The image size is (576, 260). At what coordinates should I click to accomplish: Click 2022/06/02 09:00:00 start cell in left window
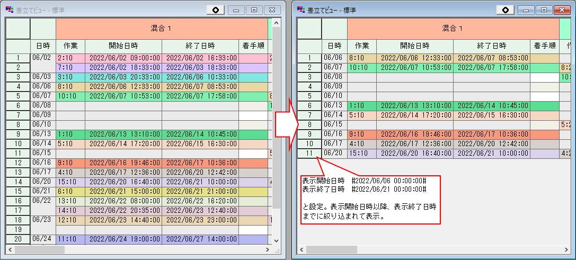pos(123,58)
